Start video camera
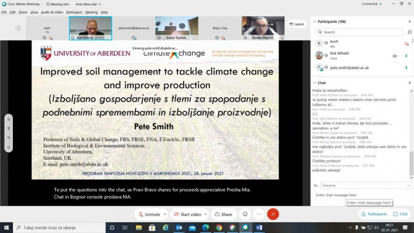Viewport: 414px width, 233px height. tap(188, 214)
